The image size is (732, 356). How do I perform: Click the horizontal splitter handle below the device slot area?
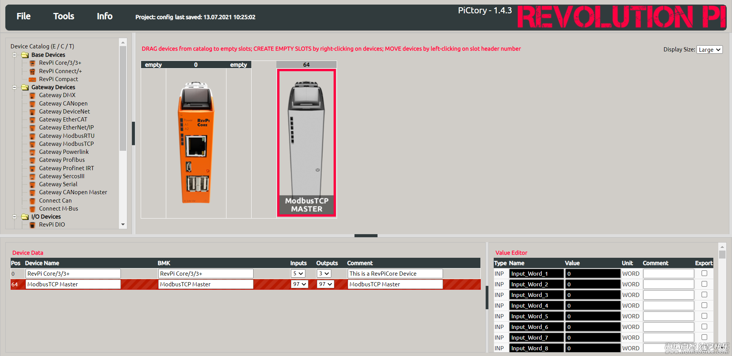click(366, 236)
